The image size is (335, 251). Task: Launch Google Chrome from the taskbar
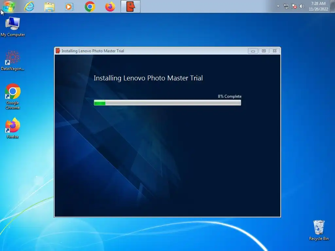[90, 7]
